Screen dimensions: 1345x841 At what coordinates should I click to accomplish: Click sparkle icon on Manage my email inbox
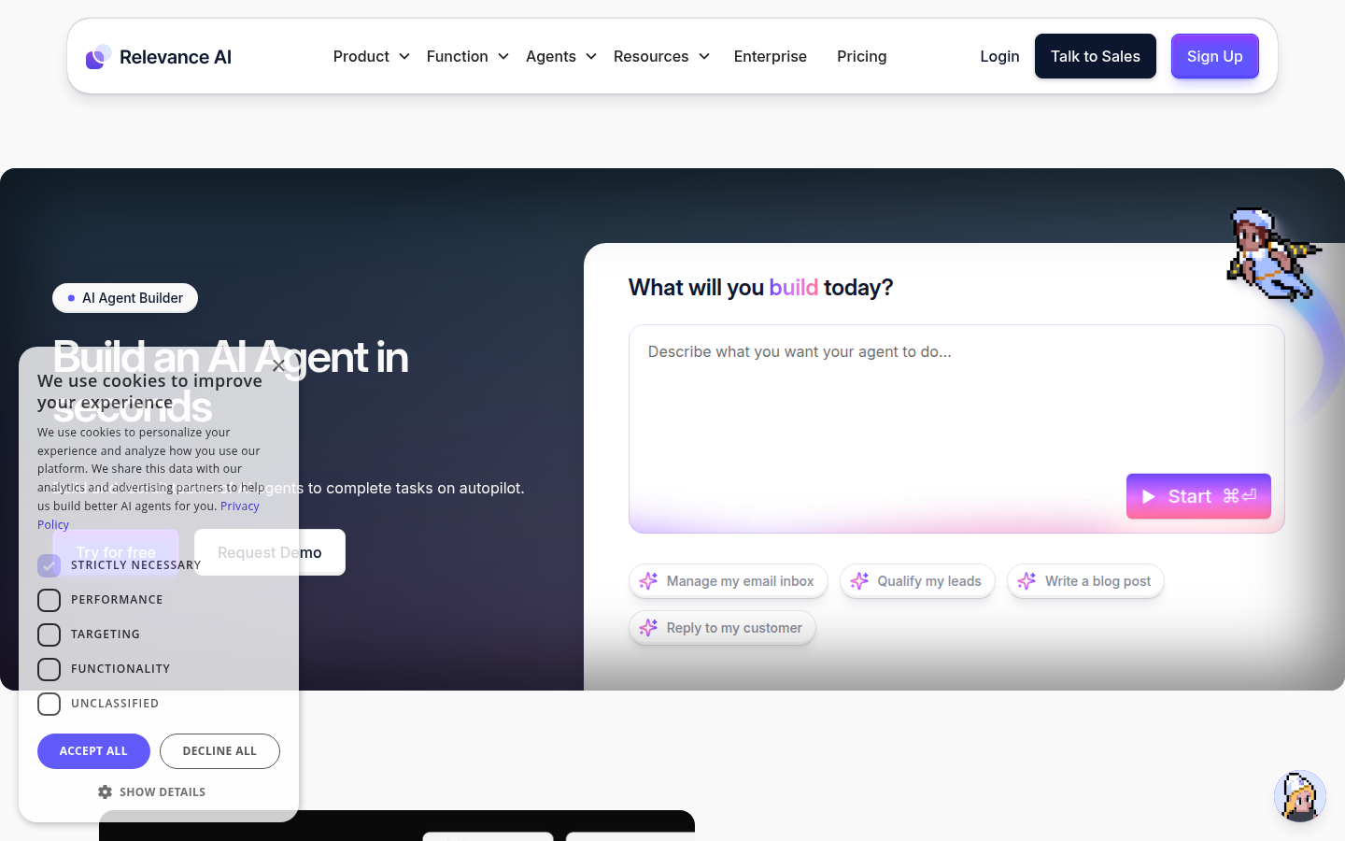[x=648, y=581]
